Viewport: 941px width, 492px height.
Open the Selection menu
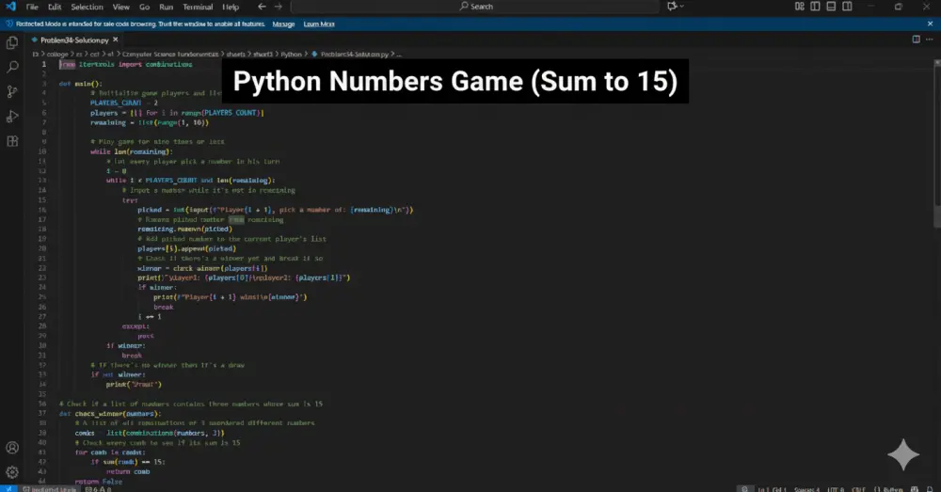[x=87, y=7]
